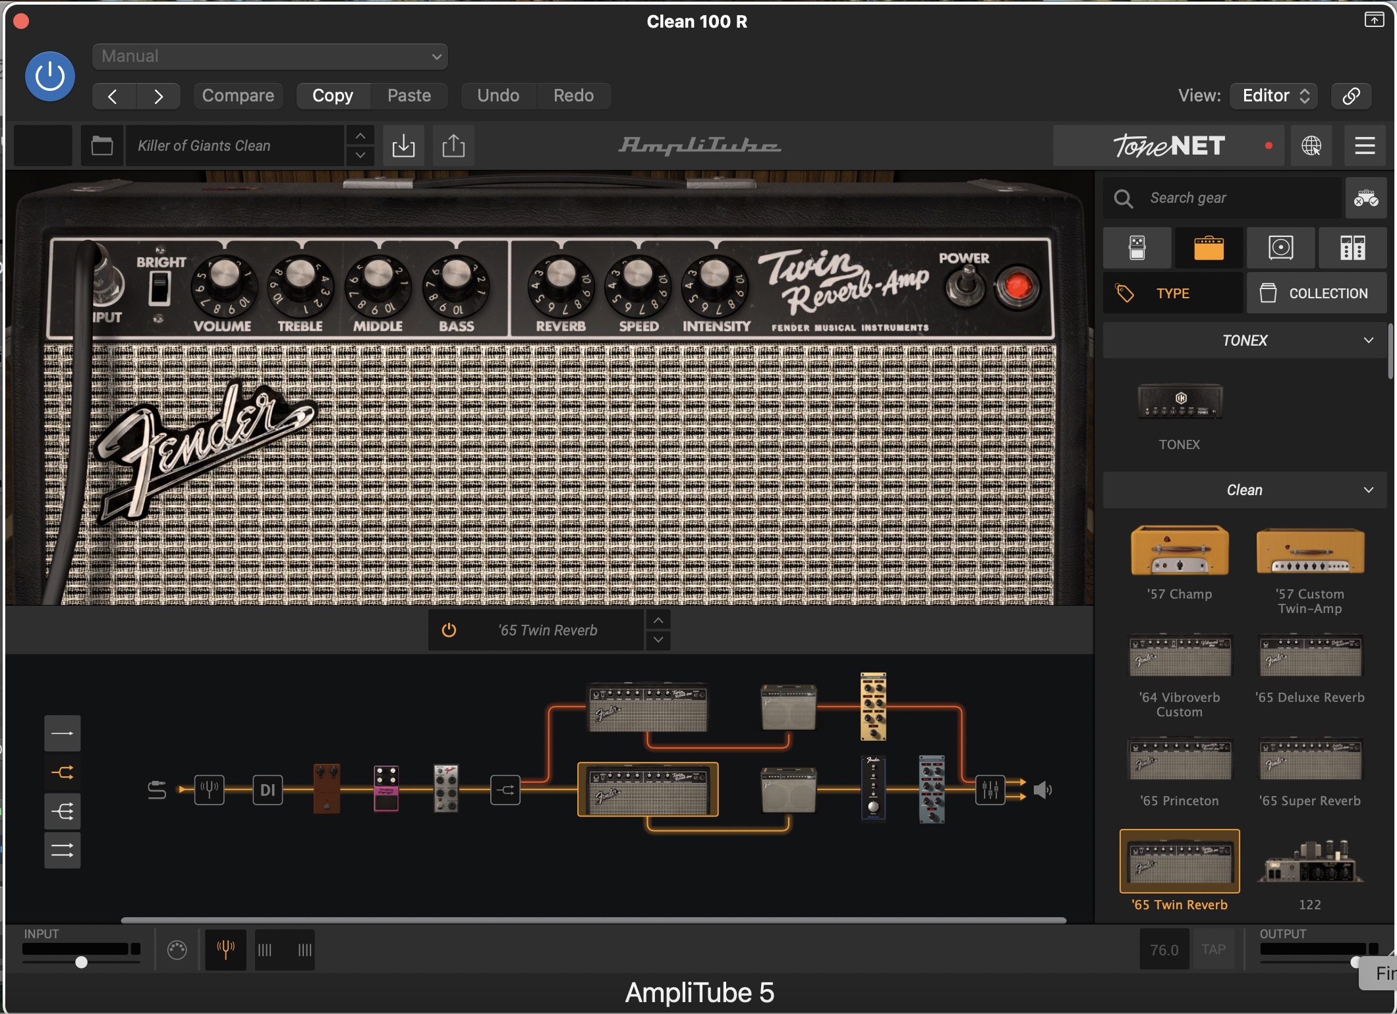The height and width of the screenshot is (1014, 1397).
Task: Click the DI block in signal chain
Action: [x=268, y=790]
